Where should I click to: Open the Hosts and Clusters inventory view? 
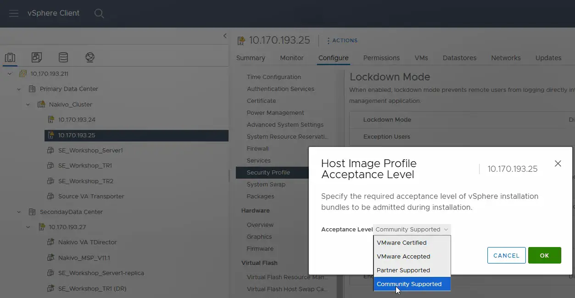[10, 57]
